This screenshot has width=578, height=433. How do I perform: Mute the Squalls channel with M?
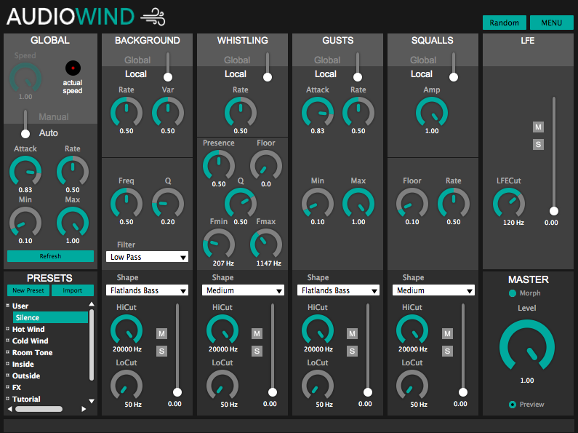coord(447,334)
